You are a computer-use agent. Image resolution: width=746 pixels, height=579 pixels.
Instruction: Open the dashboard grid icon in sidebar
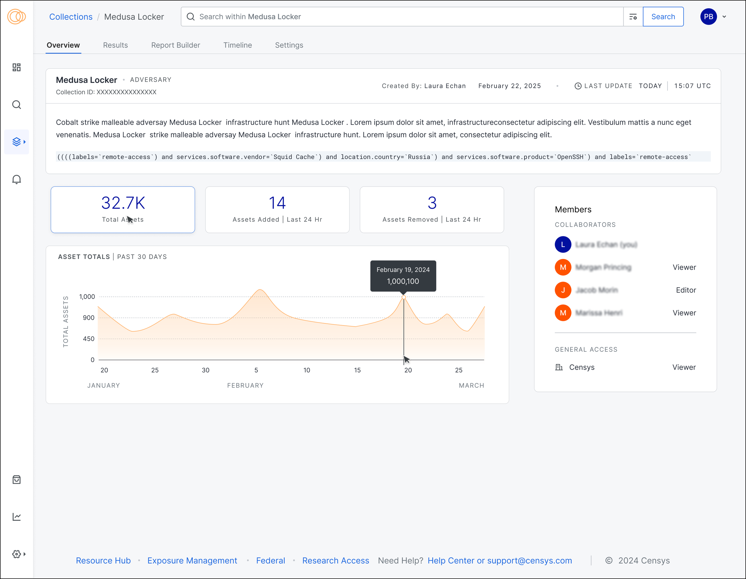16,67
